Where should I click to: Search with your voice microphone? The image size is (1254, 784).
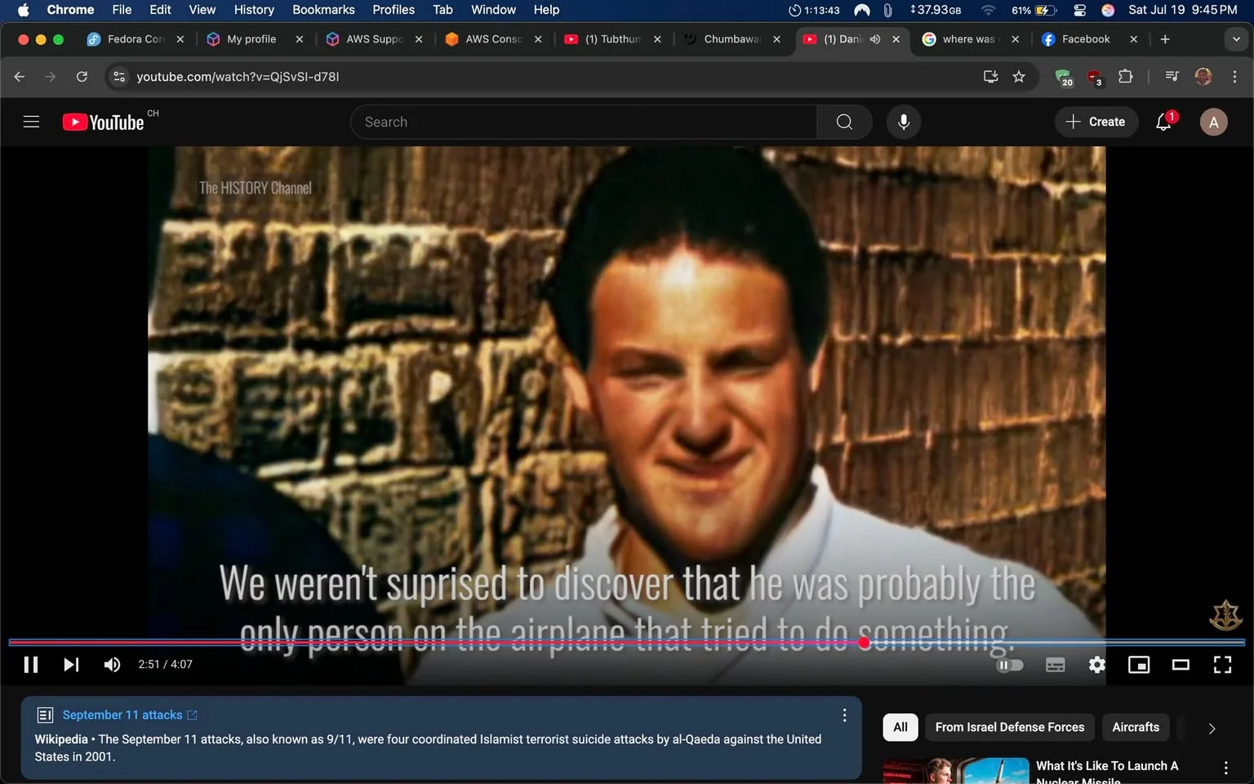[904, 122]
